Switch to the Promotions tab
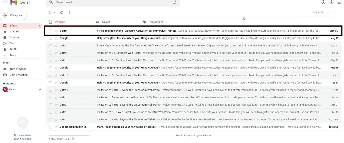This screenshot has height=143, width=344. coord(156,22)
